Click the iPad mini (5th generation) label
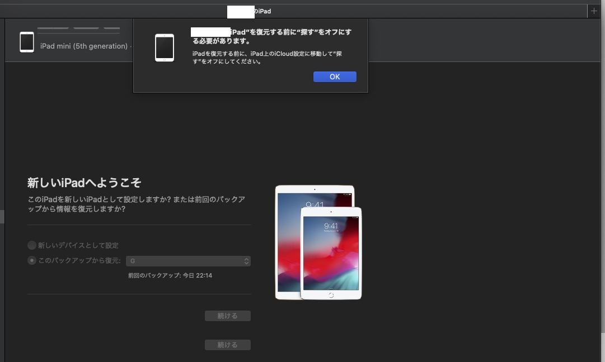This screenshot has height=362, width=605. pos(84,46)
